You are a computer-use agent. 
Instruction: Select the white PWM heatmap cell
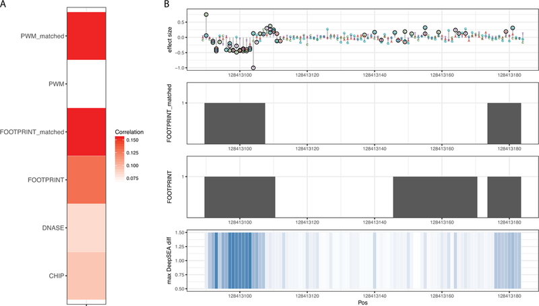(x=86, y=84)
